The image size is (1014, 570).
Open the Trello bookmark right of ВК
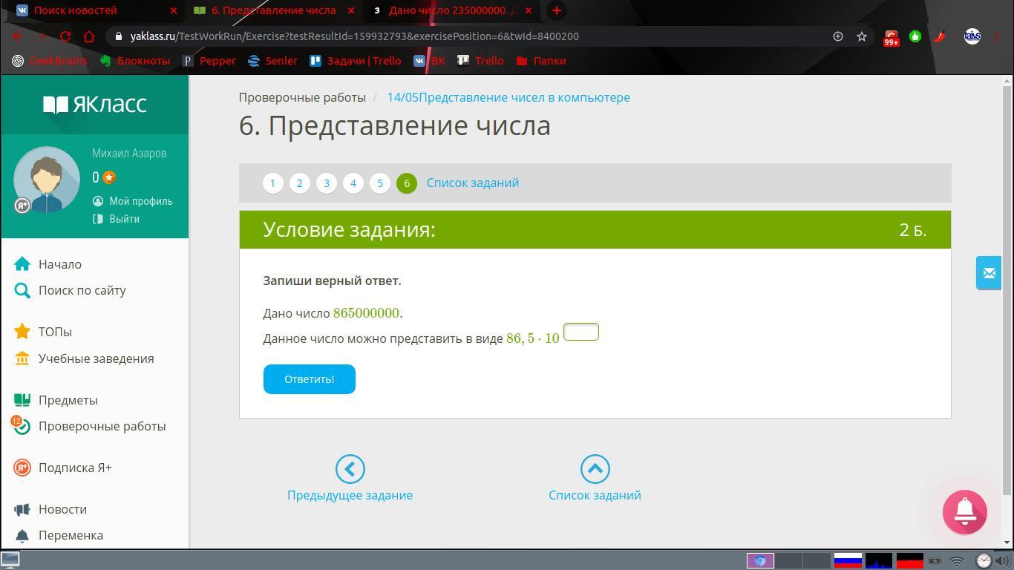tap(481, 61)
